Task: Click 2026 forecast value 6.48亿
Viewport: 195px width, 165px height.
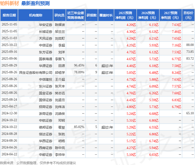Action: tap(154, 73)
